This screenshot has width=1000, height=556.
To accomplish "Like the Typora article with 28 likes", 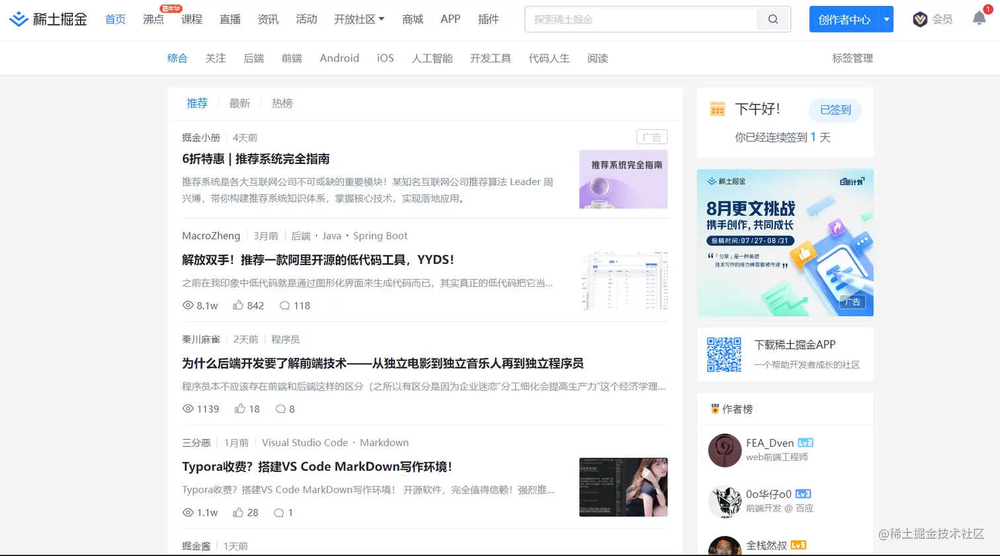I will (238, 512).
